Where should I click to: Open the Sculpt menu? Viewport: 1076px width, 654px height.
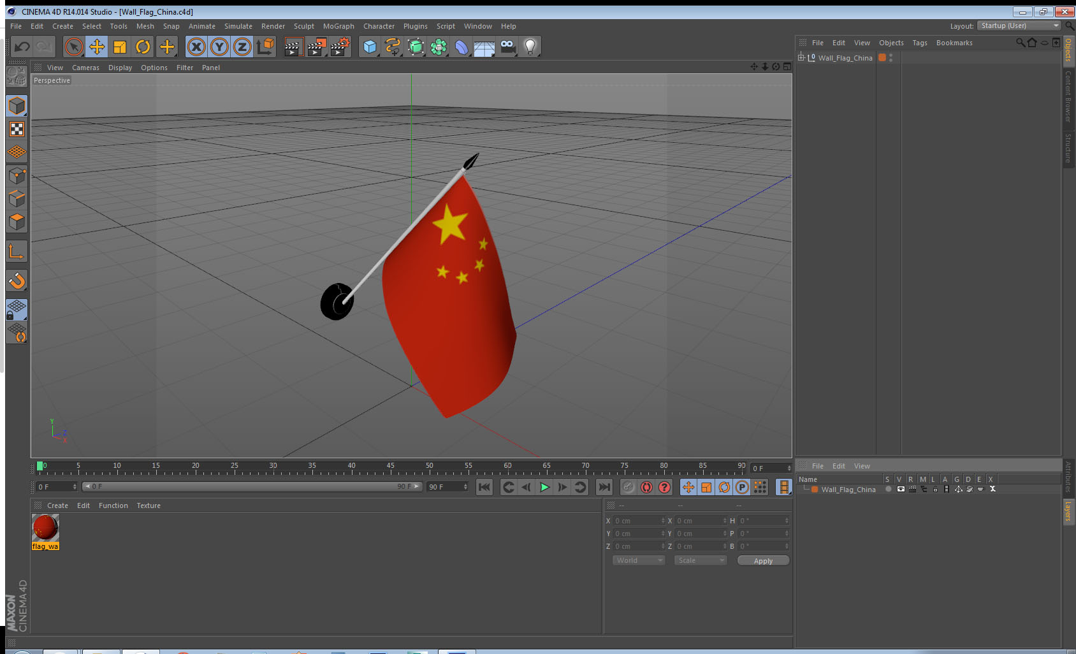click(303, 26)
